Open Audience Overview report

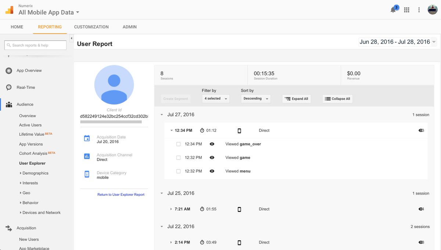[28, 116]
